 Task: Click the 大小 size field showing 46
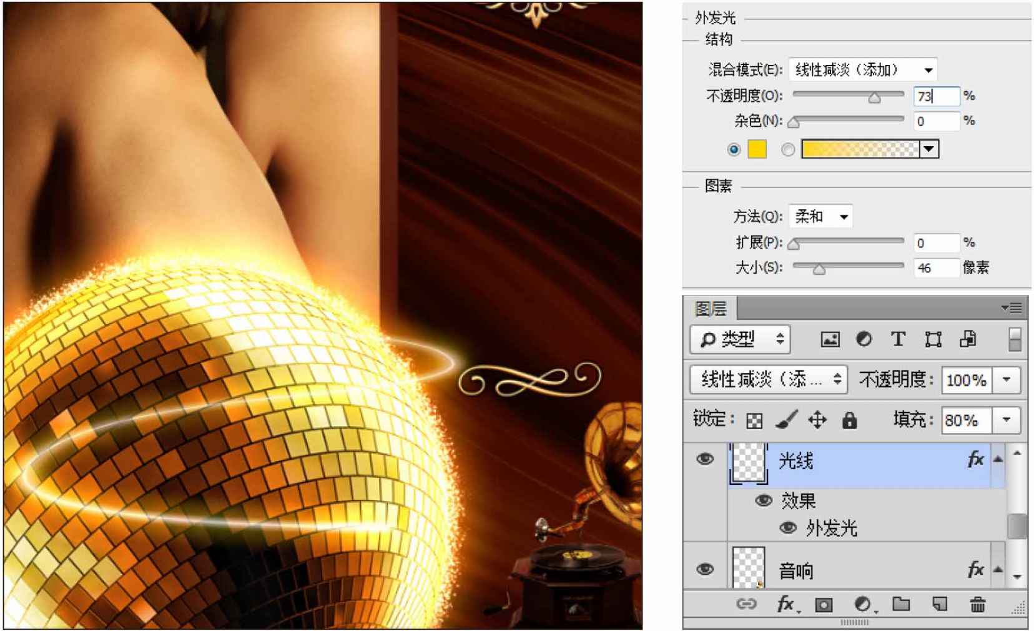[937, 267]
